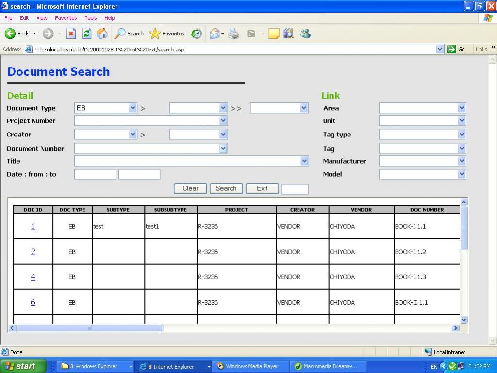Open the Home page icon
The width and height of the screenshot is (497, 373).
[x=102, y=34]
